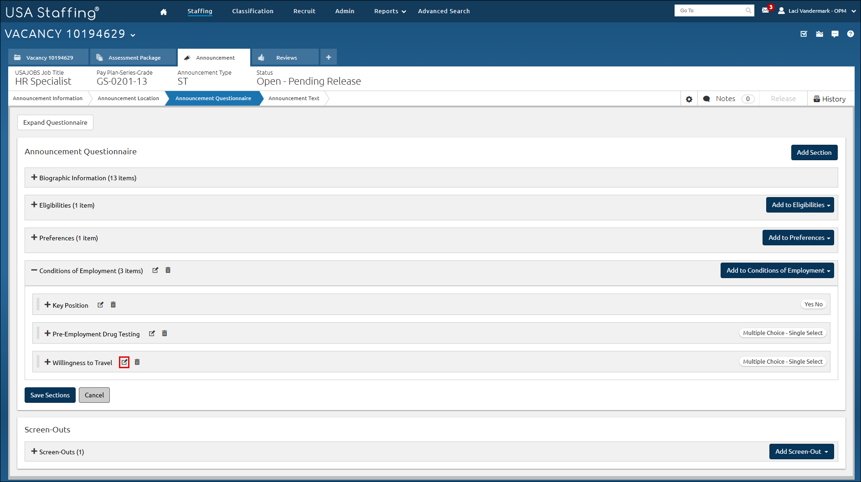Open the Notes panel
This screenshot has width=861, height=482.
click(728, 99)
